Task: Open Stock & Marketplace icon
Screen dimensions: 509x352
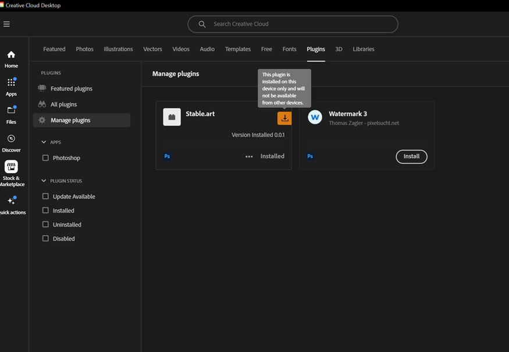Action: coord(11,171)
